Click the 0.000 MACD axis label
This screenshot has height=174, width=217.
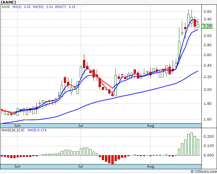tap(209, 155)
